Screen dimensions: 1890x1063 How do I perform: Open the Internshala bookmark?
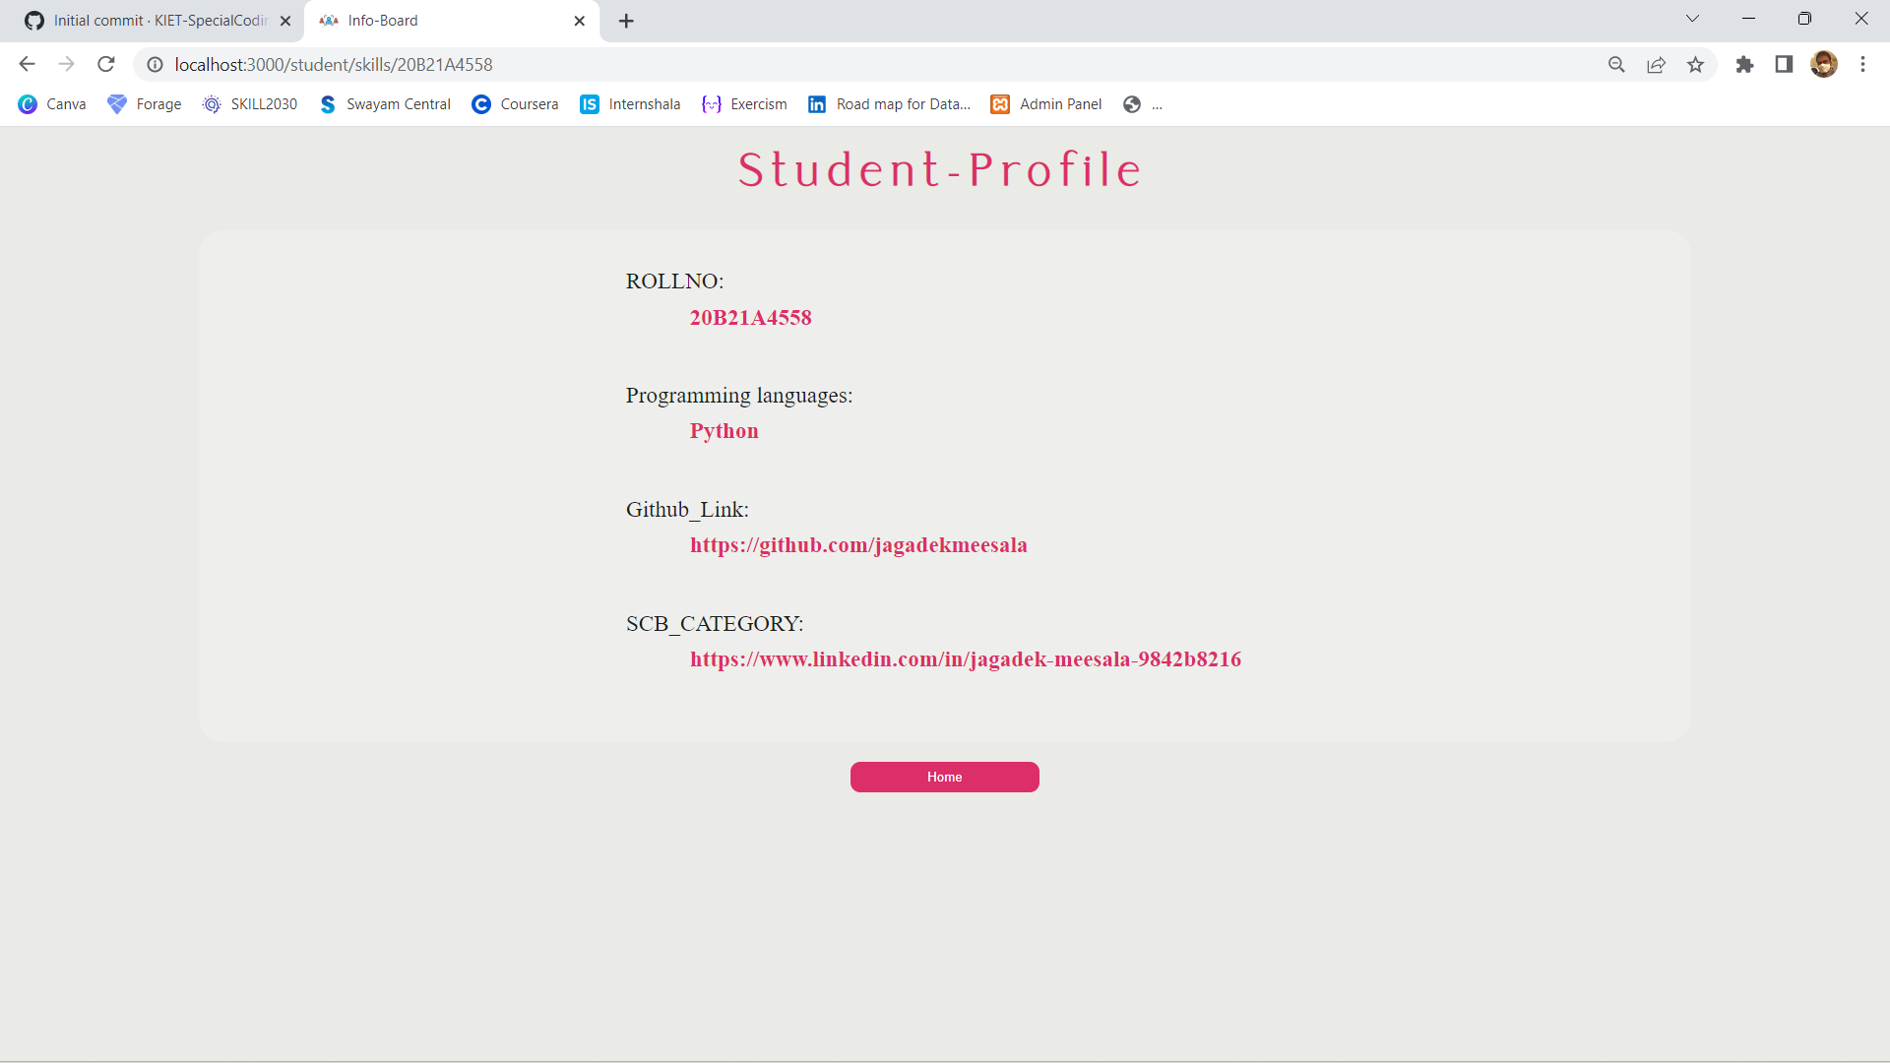tap(644, 103)
